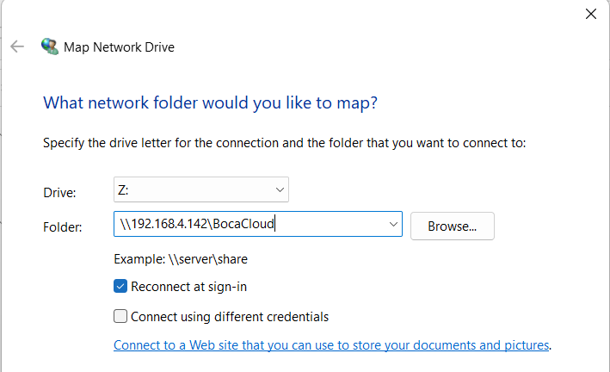Enable Connect using different credentials checkbox
610x372 pixels.
120,316
